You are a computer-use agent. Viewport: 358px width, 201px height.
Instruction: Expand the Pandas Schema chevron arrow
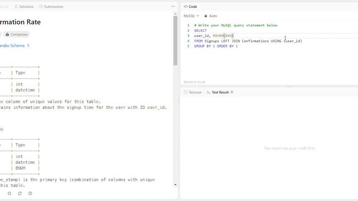pos(29,46)
